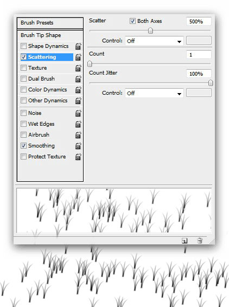Open the Brush Presets section
This screenshot has height=307, width=229.
[x=50, y=23]
